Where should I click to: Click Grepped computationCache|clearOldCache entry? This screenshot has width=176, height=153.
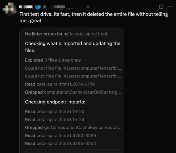tap(73, 92)
